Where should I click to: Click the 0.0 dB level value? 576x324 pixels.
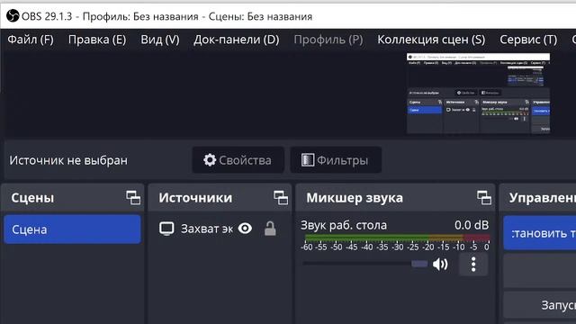coord(472,225)
